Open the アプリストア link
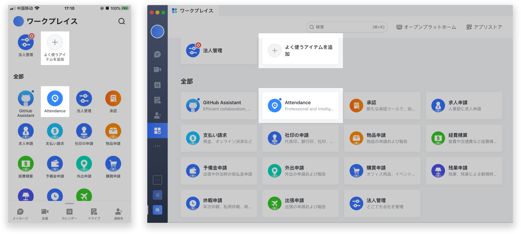 [x=484, y=27]
